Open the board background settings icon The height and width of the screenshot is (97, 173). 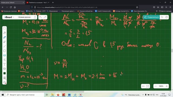click(x=5, y=82)
